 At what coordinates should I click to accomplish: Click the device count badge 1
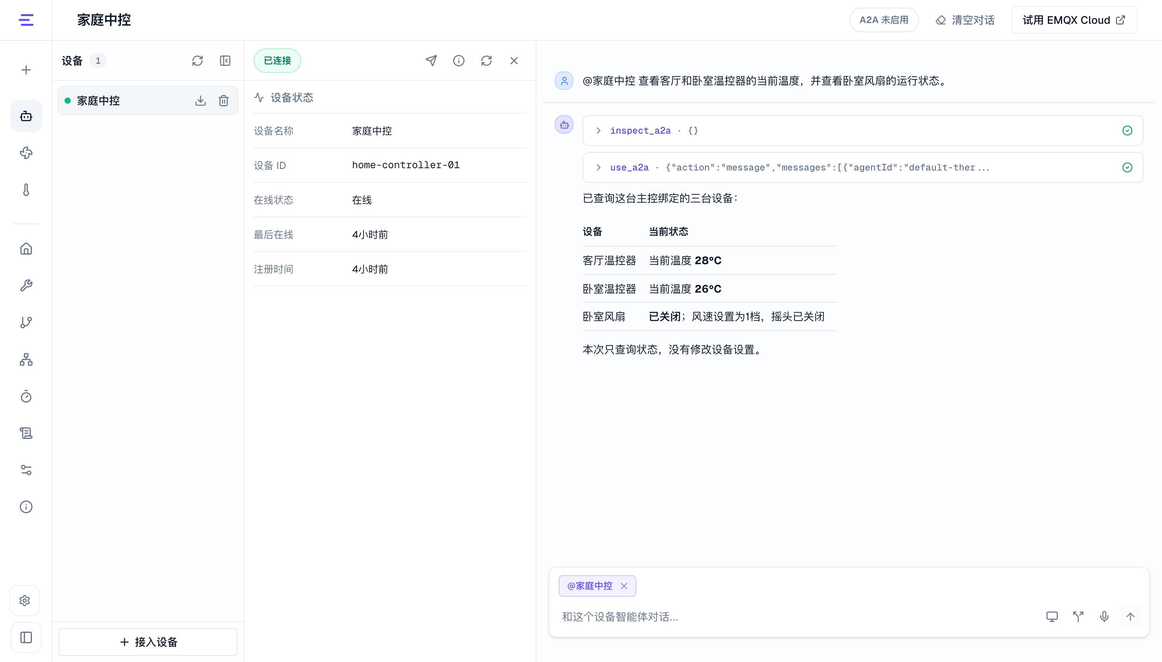(98, 60)
